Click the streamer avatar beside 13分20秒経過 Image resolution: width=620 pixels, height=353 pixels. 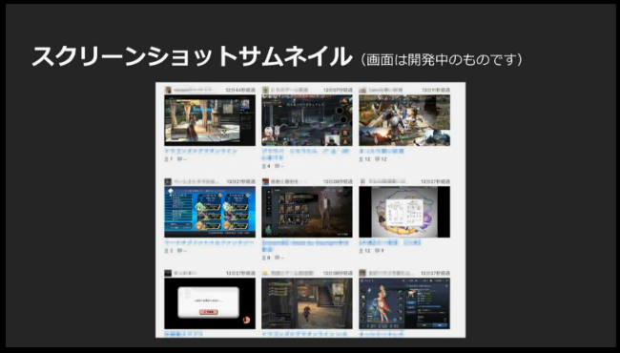[x=265, y=181]
